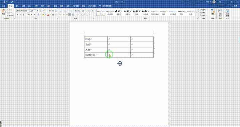Viewport: 240px width, 127px height.
Task: Click the table cell containing 结束时间
Action: tap(96, 55)
